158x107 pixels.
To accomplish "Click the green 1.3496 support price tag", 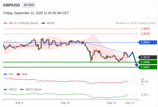I will point(148,62).
